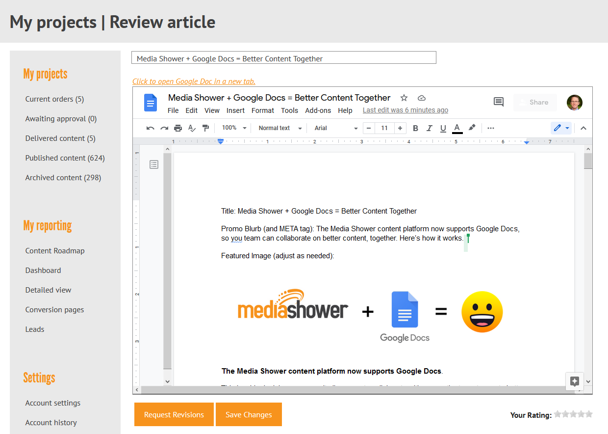Screen dimensions: 608x434
Task: Open the highlight color marker tool
Action: 472,128
